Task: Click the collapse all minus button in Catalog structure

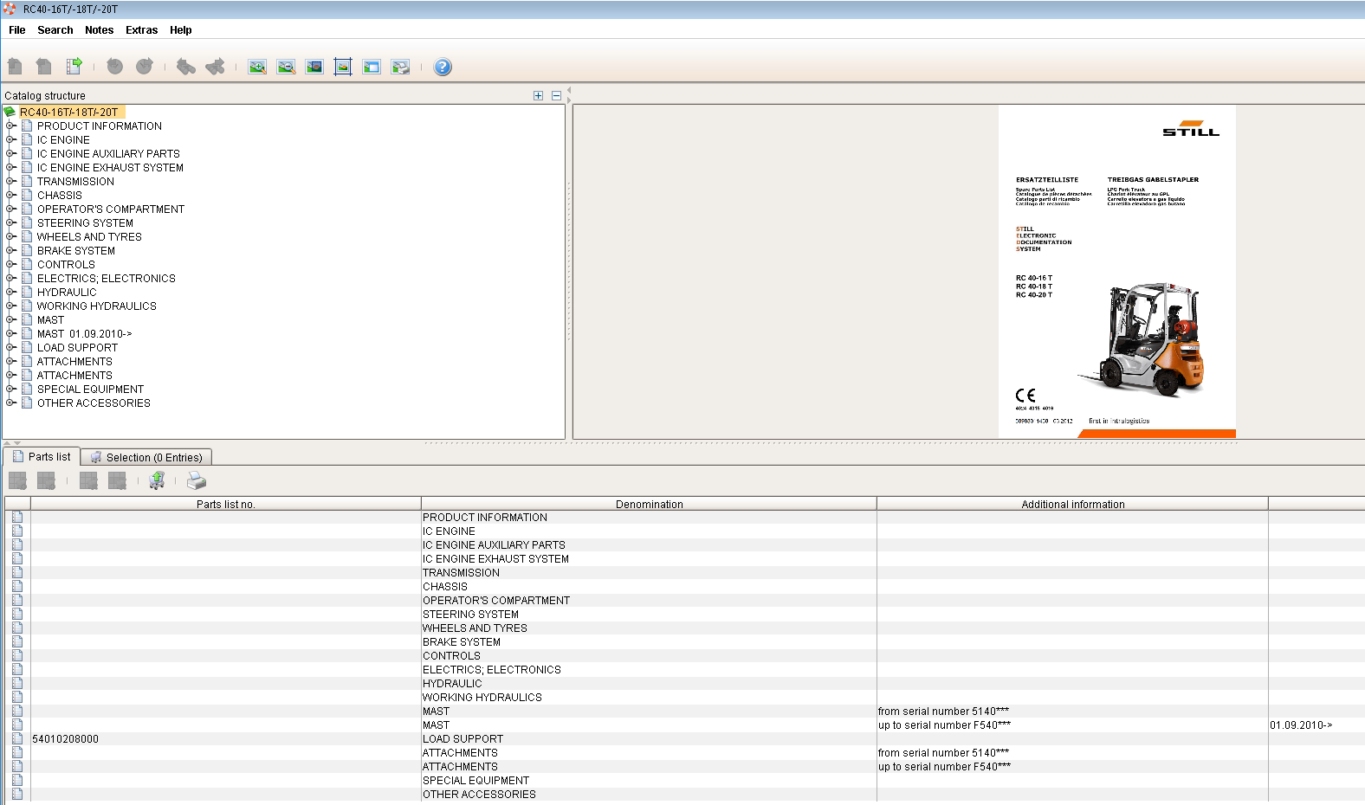Action: point(556,95)
